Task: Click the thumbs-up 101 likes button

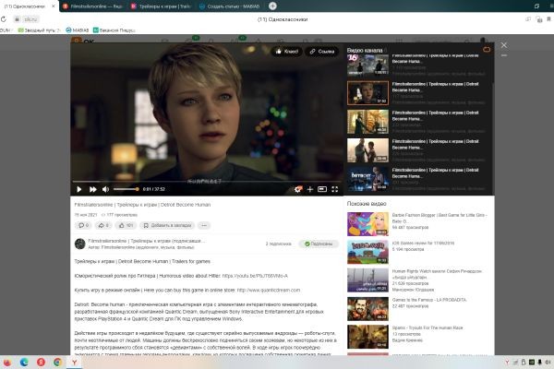Action: point(126,225)
